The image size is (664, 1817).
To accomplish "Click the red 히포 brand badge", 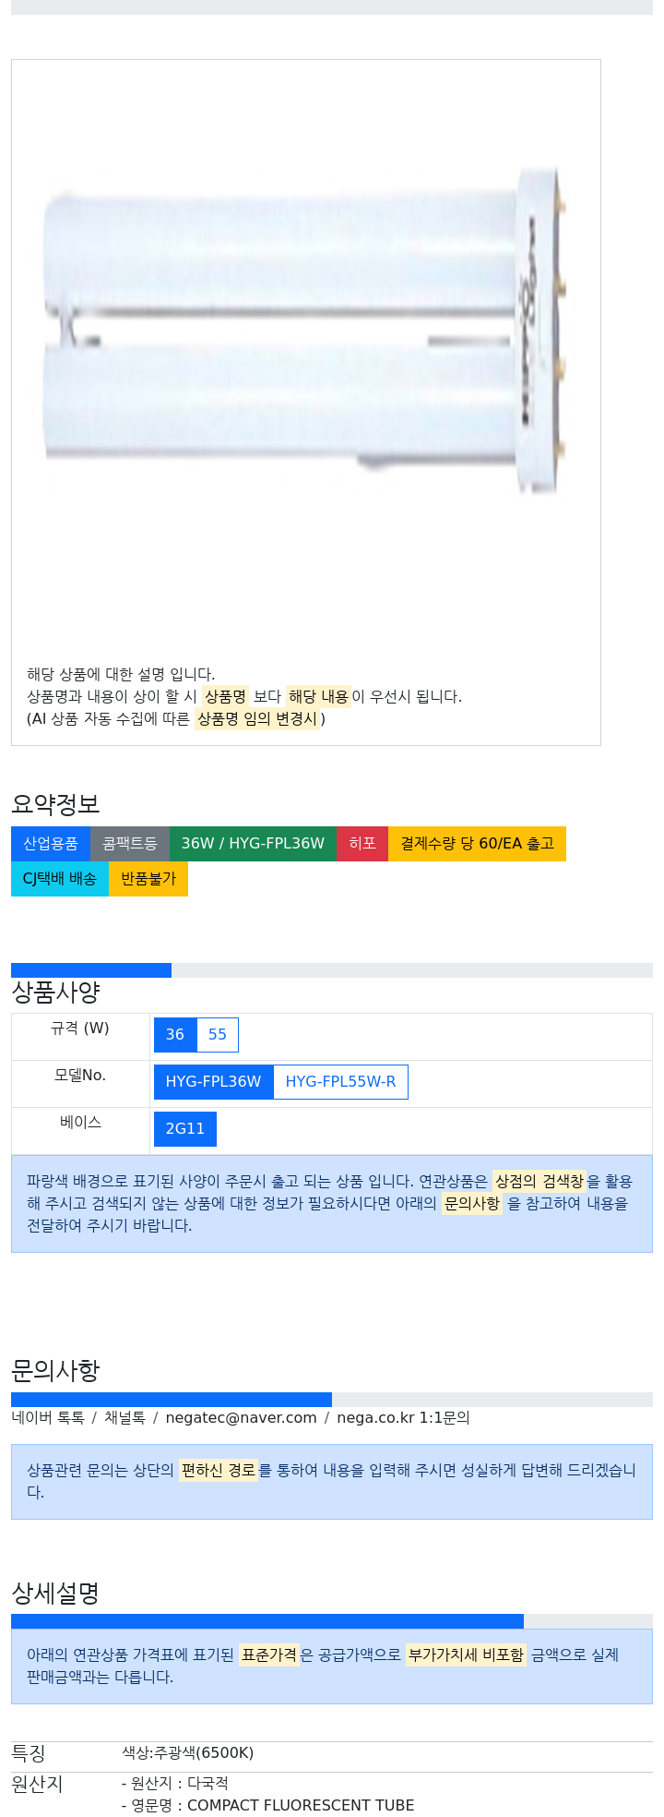I will point(362,844).
